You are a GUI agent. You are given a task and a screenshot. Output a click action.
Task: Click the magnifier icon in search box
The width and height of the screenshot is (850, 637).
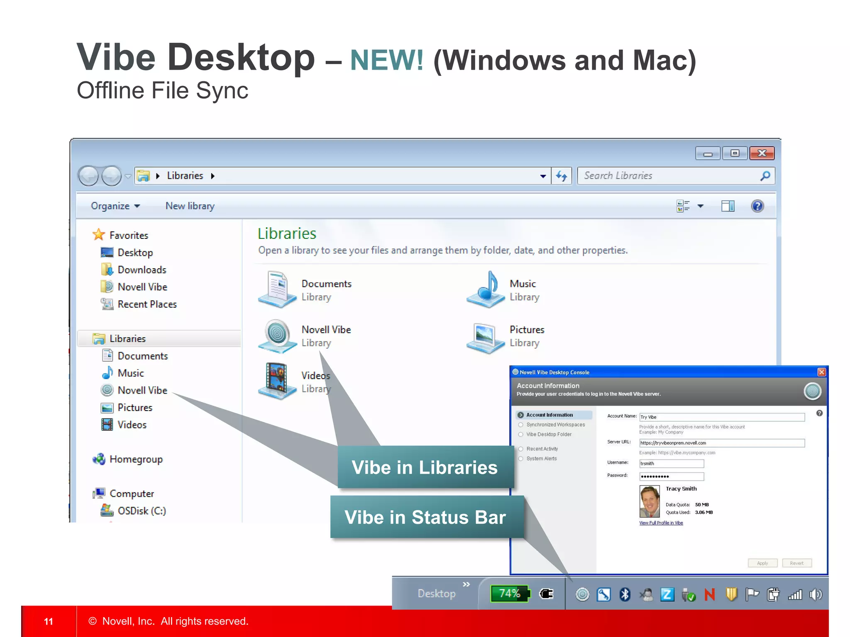tap(765, 176)
